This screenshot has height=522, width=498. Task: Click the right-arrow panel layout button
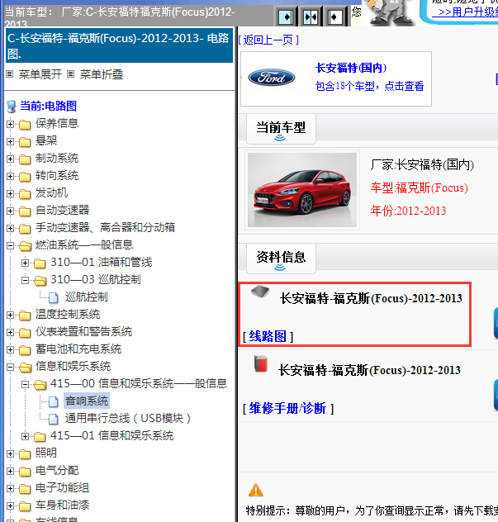(x=286, y=17)
